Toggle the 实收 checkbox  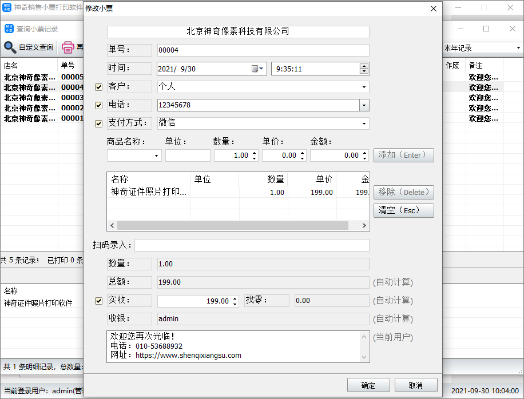98,301
